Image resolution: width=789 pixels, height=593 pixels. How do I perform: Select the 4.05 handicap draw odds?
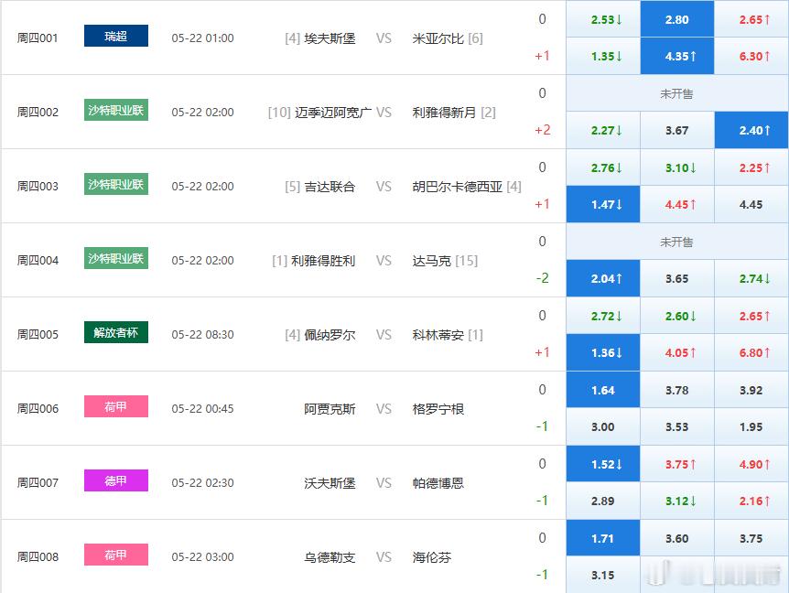click(x=676, y=352)
